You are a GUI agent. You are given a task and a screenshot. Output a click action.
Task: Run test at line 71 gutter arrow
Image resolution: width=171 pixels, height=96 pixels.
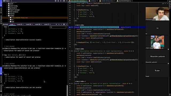click(72, 51)
